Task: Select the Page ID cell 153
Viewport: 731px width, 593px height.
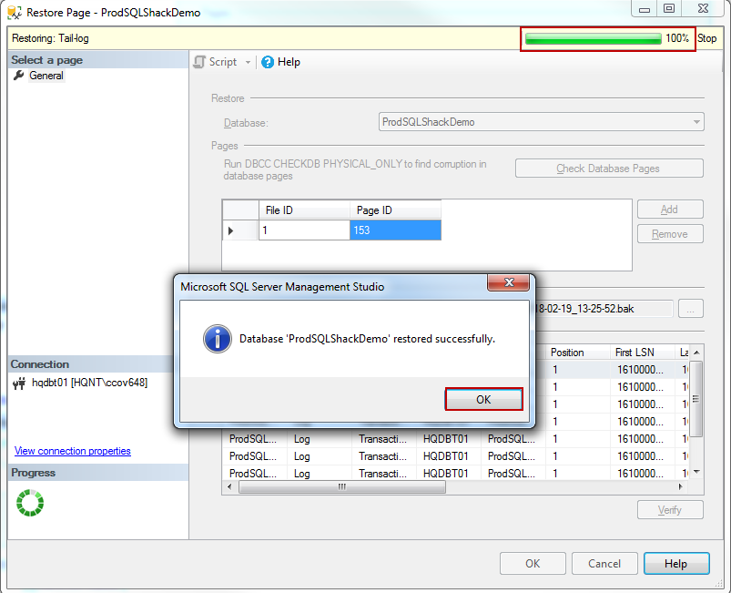Action: 395,230
